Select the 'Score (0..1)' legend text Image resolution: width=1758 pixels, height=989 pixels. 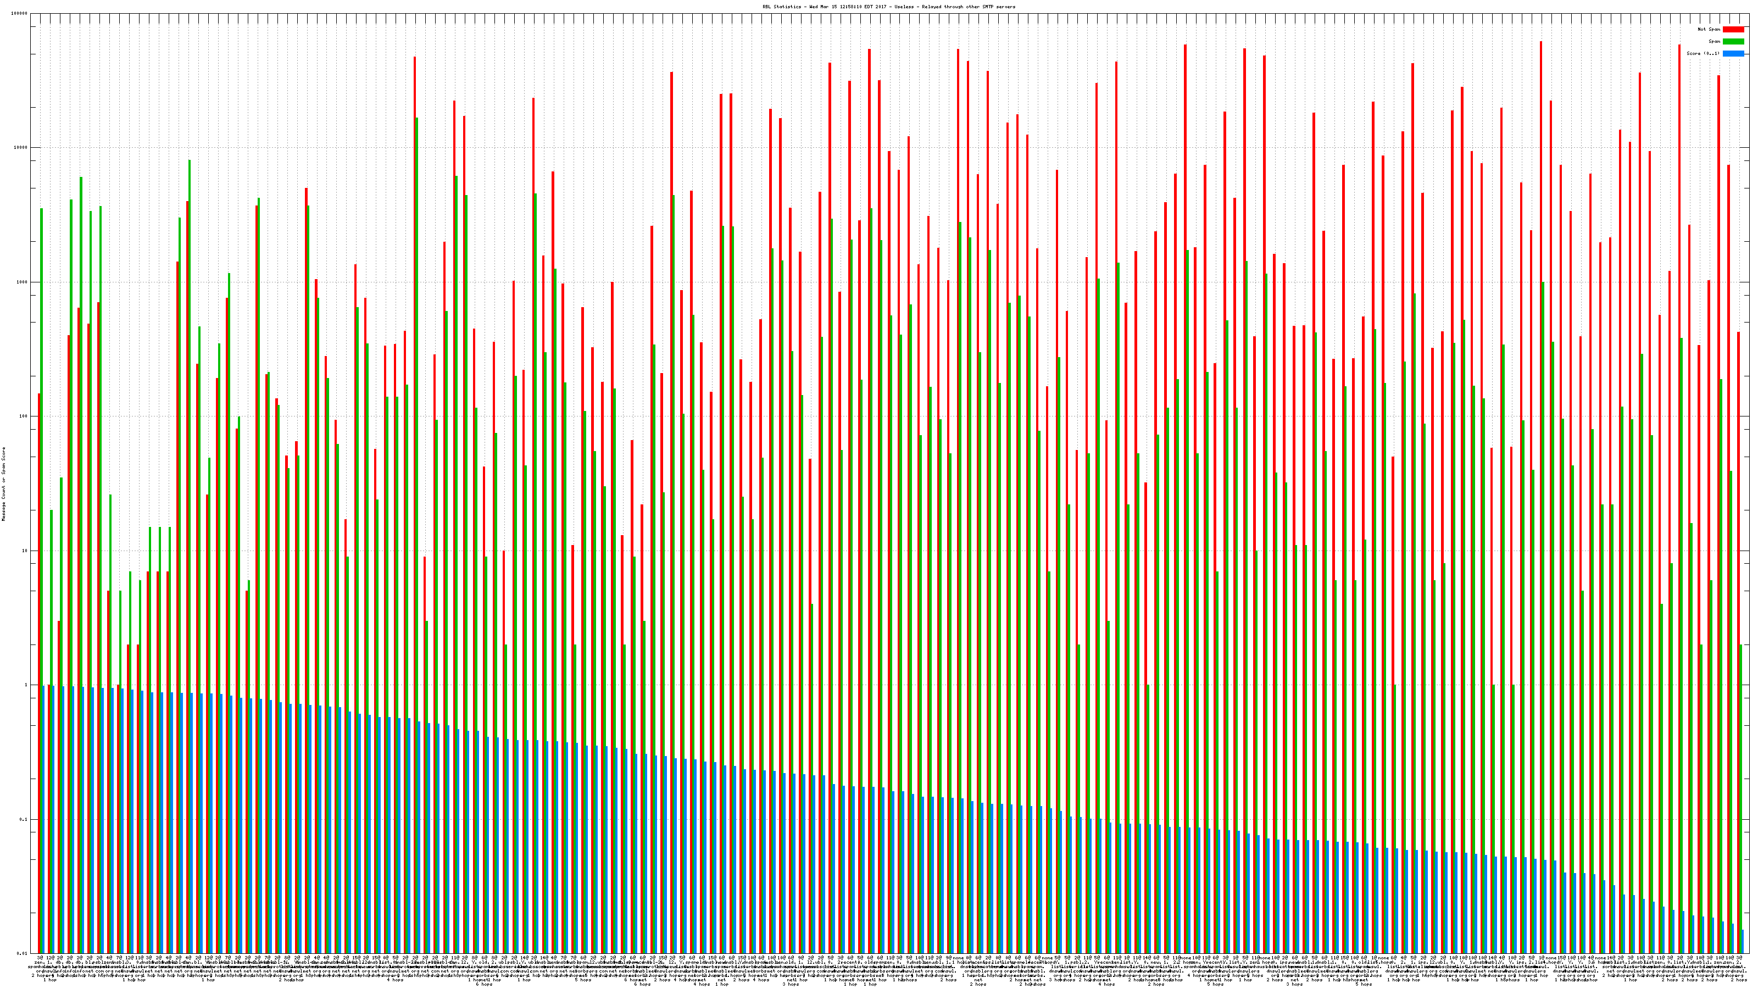click(1703, 53)
